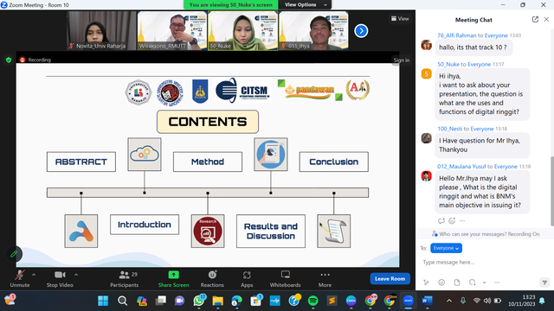The image size is (554, 311).
Task: Open 012_Maulana Yusuf sender name in chat
Action: [x=461, y=167]
